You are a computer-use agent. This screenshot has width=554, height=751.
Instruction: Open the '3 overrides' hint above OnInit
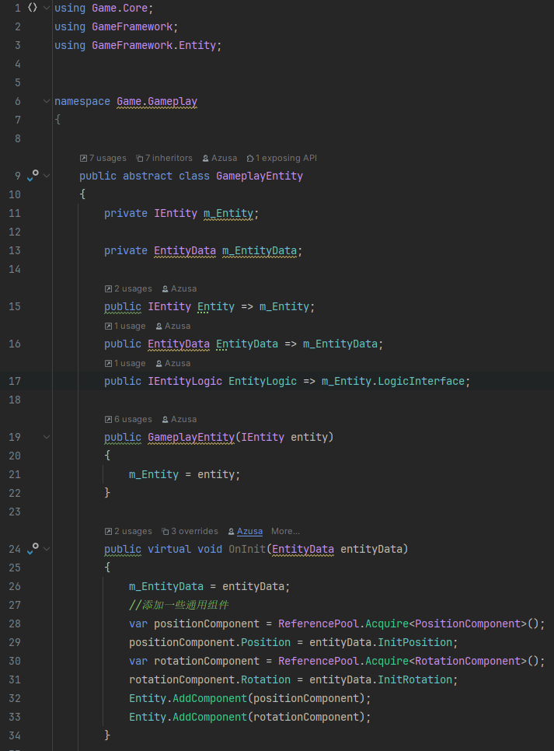[190, 531]
